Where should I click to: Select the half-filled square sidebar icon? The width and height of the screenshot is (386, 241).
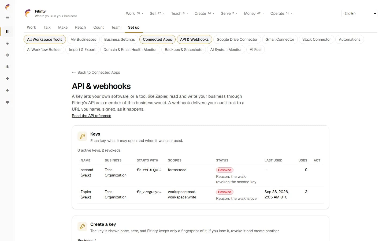coord(8,32)
